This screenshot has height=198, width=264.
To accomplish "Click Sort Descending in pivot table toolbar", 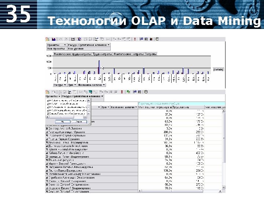I will 65,92.
